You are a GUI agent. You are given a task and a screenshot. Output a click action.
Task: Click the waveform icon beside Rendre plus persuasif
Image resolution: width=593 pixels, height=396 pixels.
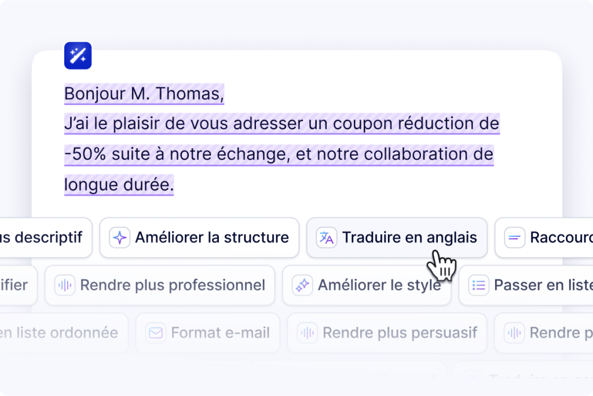coord(307,333)
